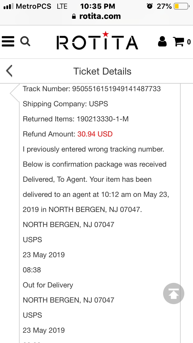
Task: Open the user account icon
Action: (x=162, y=41)
